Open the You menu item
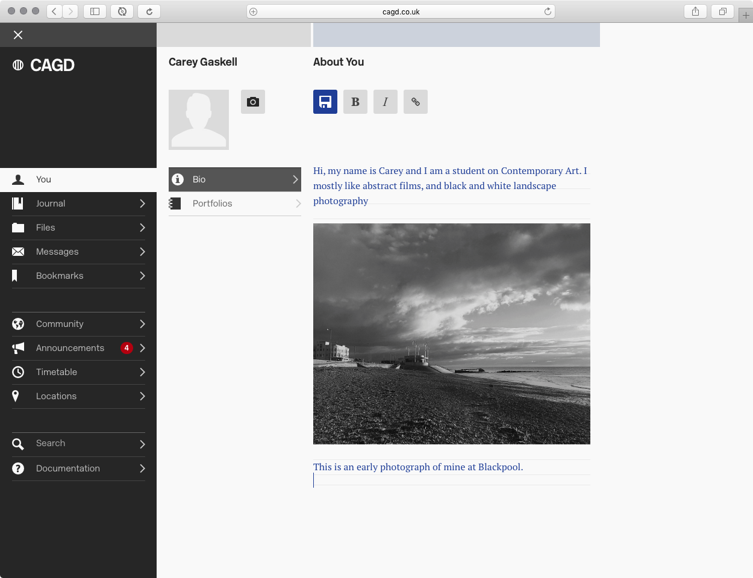753x578 pixels. (78, 179)
